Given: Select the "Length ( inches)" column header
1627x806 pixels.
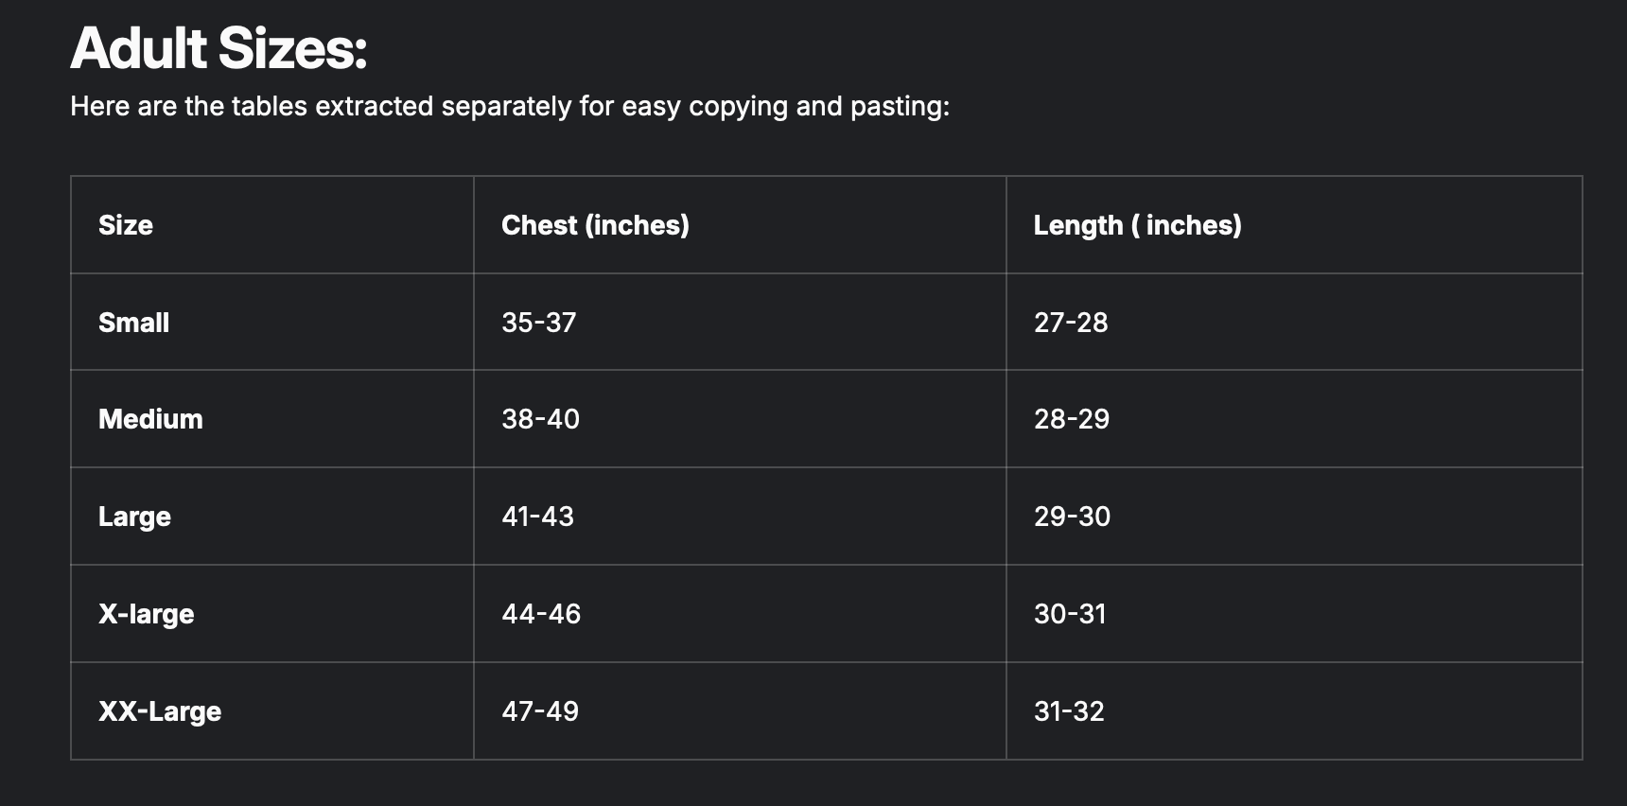Looking at the screenshot, I should point(1137,225).
